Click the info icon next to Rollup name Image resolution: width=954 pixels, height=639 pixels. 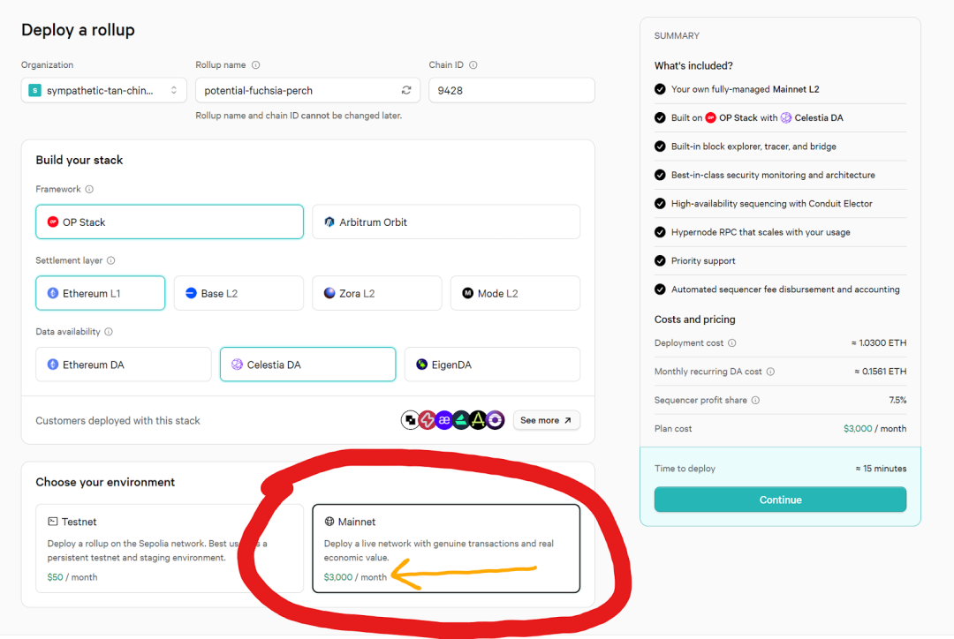click(x=256, y=65)
